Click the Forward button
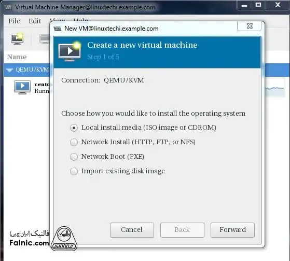Screen dimensions: 290x261 click(x=232, y=230)
